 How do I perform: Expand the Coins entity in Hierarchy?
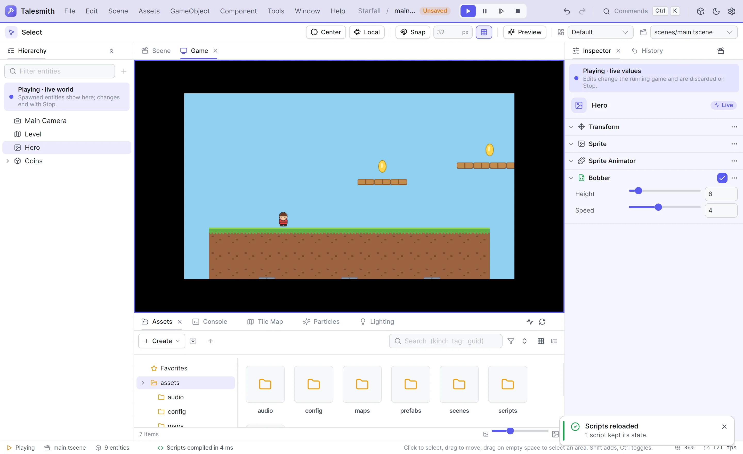click(x=8, y=161)
